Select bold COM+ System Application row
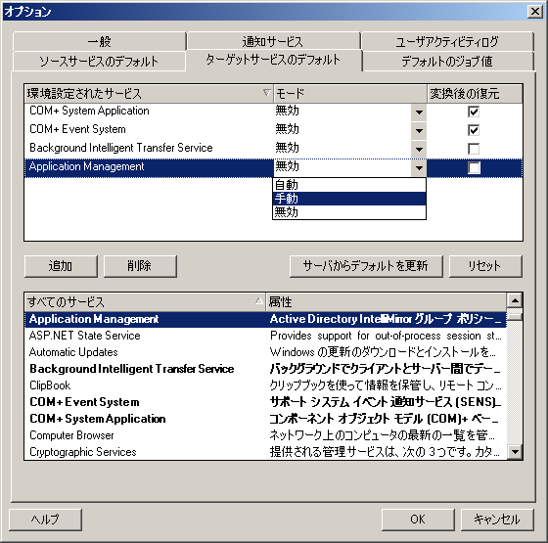This screenshot has width=548, height=543. 265,419
